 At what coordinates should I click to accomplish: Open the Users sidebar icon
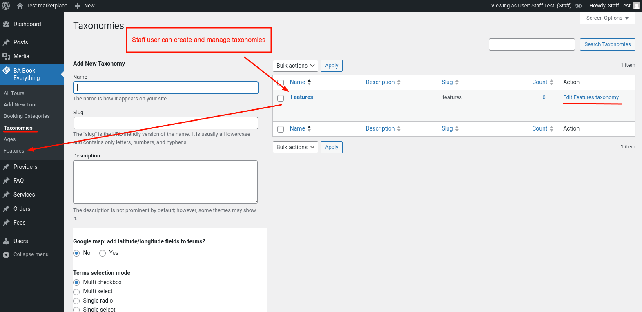click(x=6, y=241)
